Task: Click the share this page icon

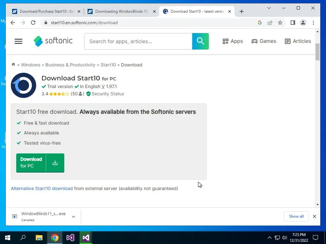Action: 270,23
